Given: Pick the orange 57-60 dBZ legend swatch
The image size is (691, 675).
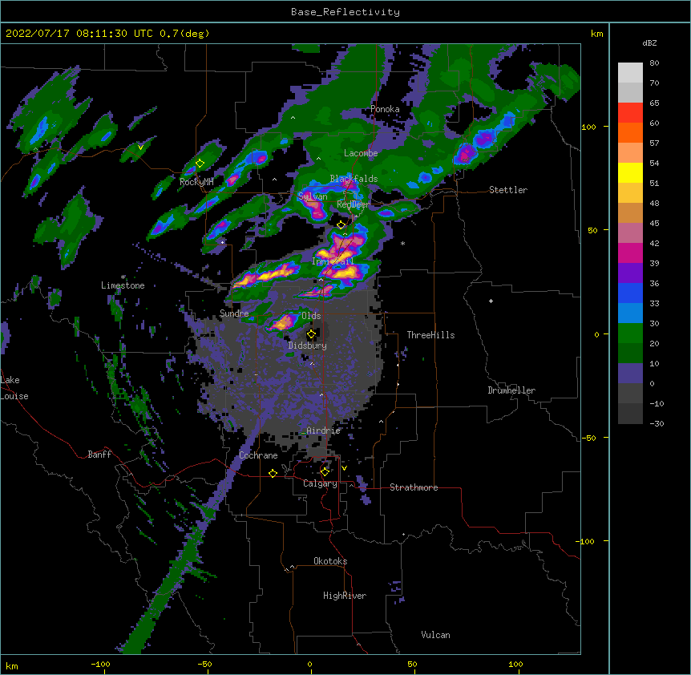Looking at the screenshot, I should (x=630, y=132).
